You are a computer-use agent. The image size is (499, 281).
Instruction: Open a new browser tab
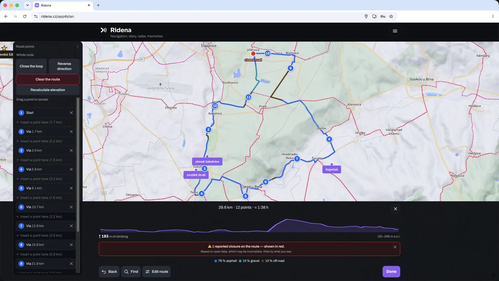click(98, 5)
